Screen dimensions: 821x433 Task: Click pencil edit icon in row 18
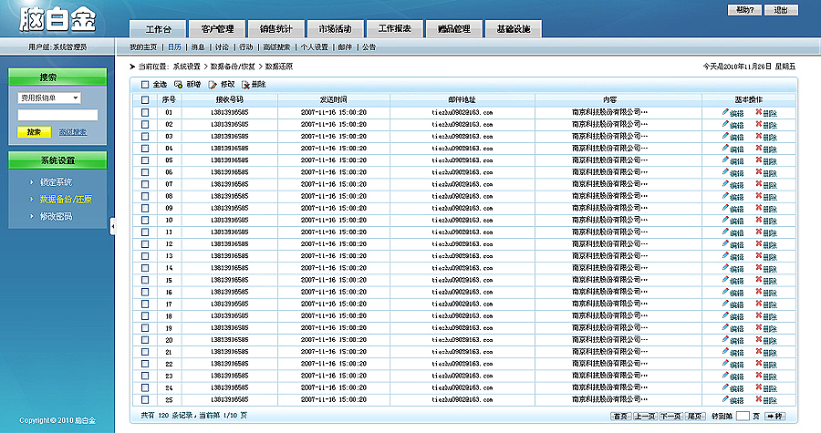pyautogui.click(x=725, y=315)
